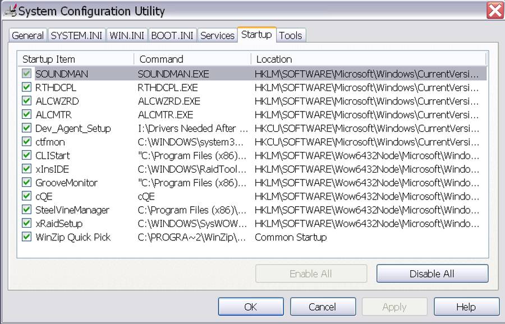This screenshot has width=505, height=324.
Task: Open Help for System Configuration
Action: pos(466,307)
